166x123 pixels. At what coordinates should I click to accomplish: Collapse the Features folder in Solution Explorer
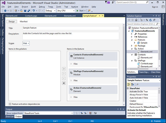tap(132, 40)
